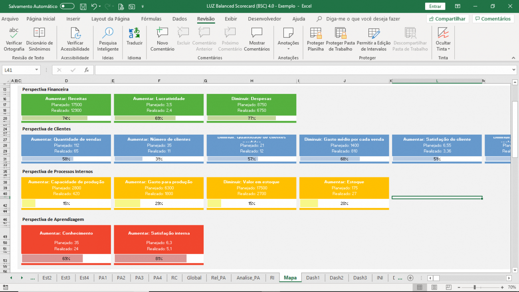Viewport: 519px width, 292px height.
Task: Click the 'Diminuir: Valor em estoque' text
Action: 251,182
